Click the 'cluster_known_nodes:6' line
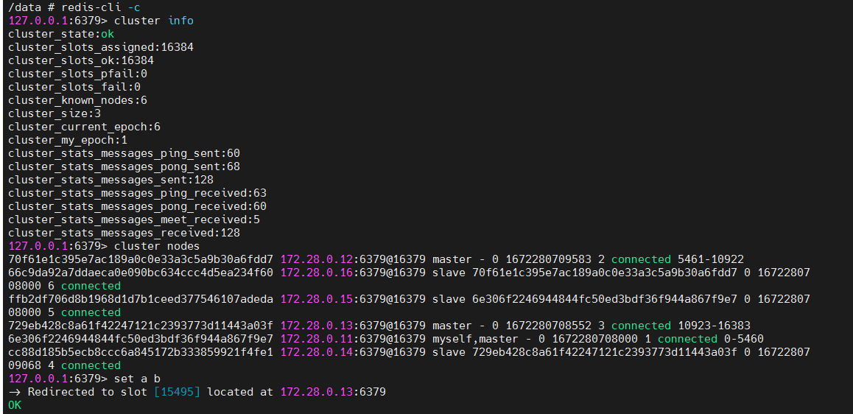Screen dimensions: 853x414 pos(78,100)
